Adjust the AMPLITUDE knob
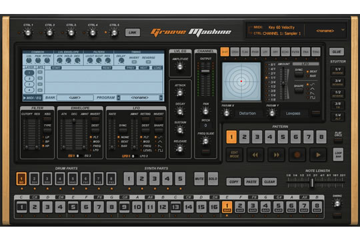The width and height of the screenshot is (360, 240). (180, 67)
